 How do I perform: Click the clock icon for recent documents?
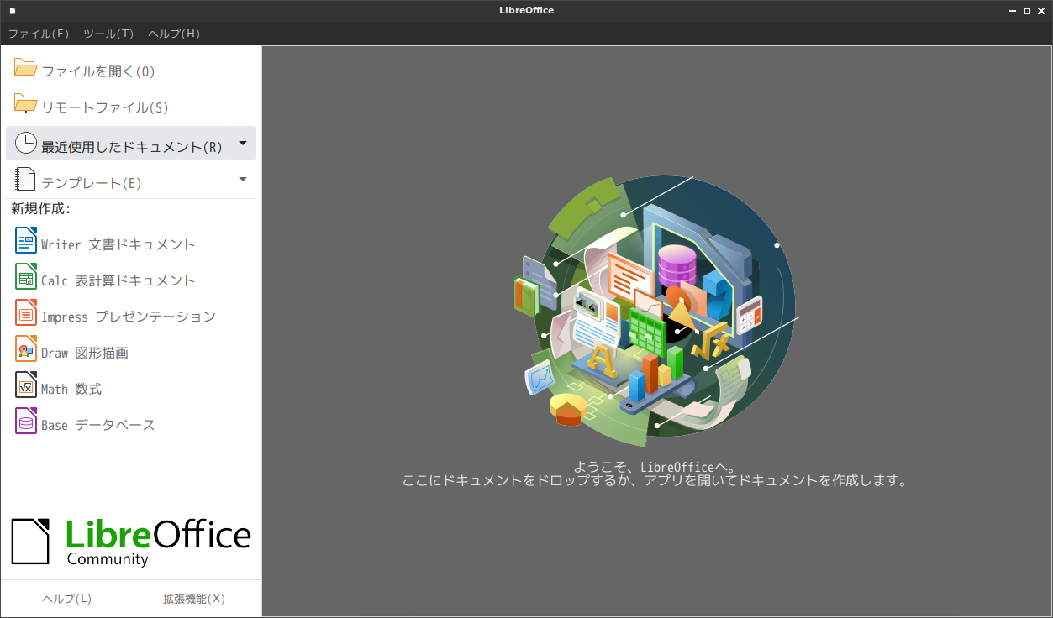pos(26,144)
